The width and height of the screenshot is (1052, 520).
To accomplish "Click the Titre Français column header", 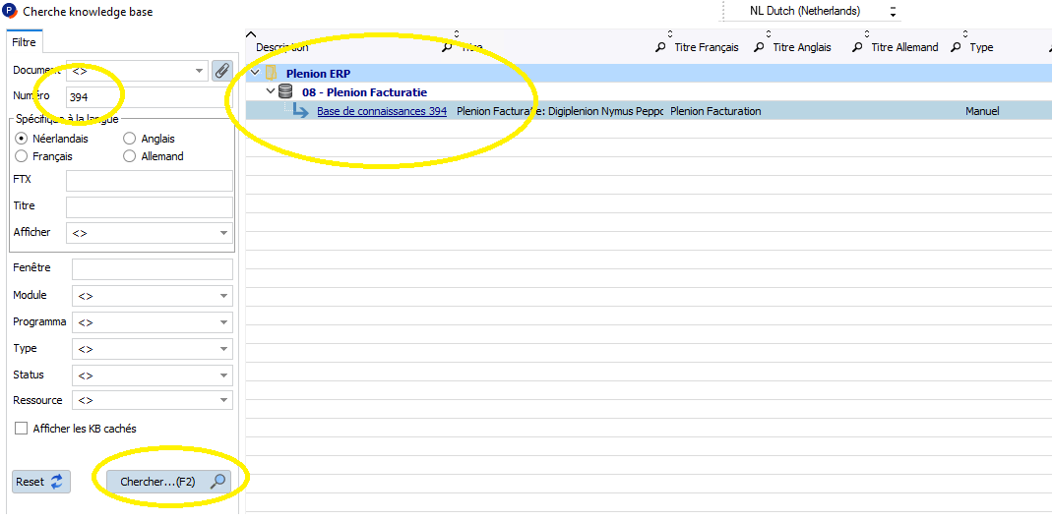I will pos(707,47).
